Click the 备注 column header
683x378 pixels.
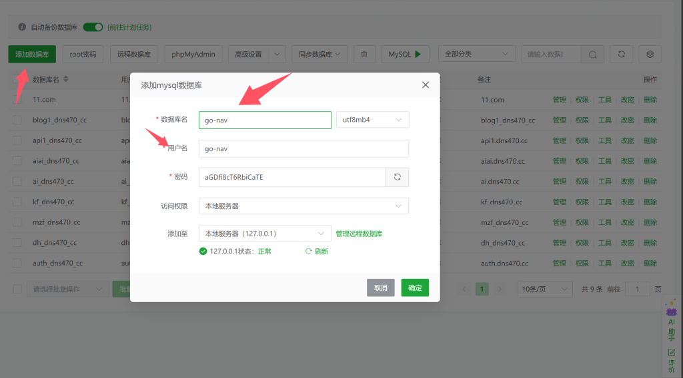[484, 79]
